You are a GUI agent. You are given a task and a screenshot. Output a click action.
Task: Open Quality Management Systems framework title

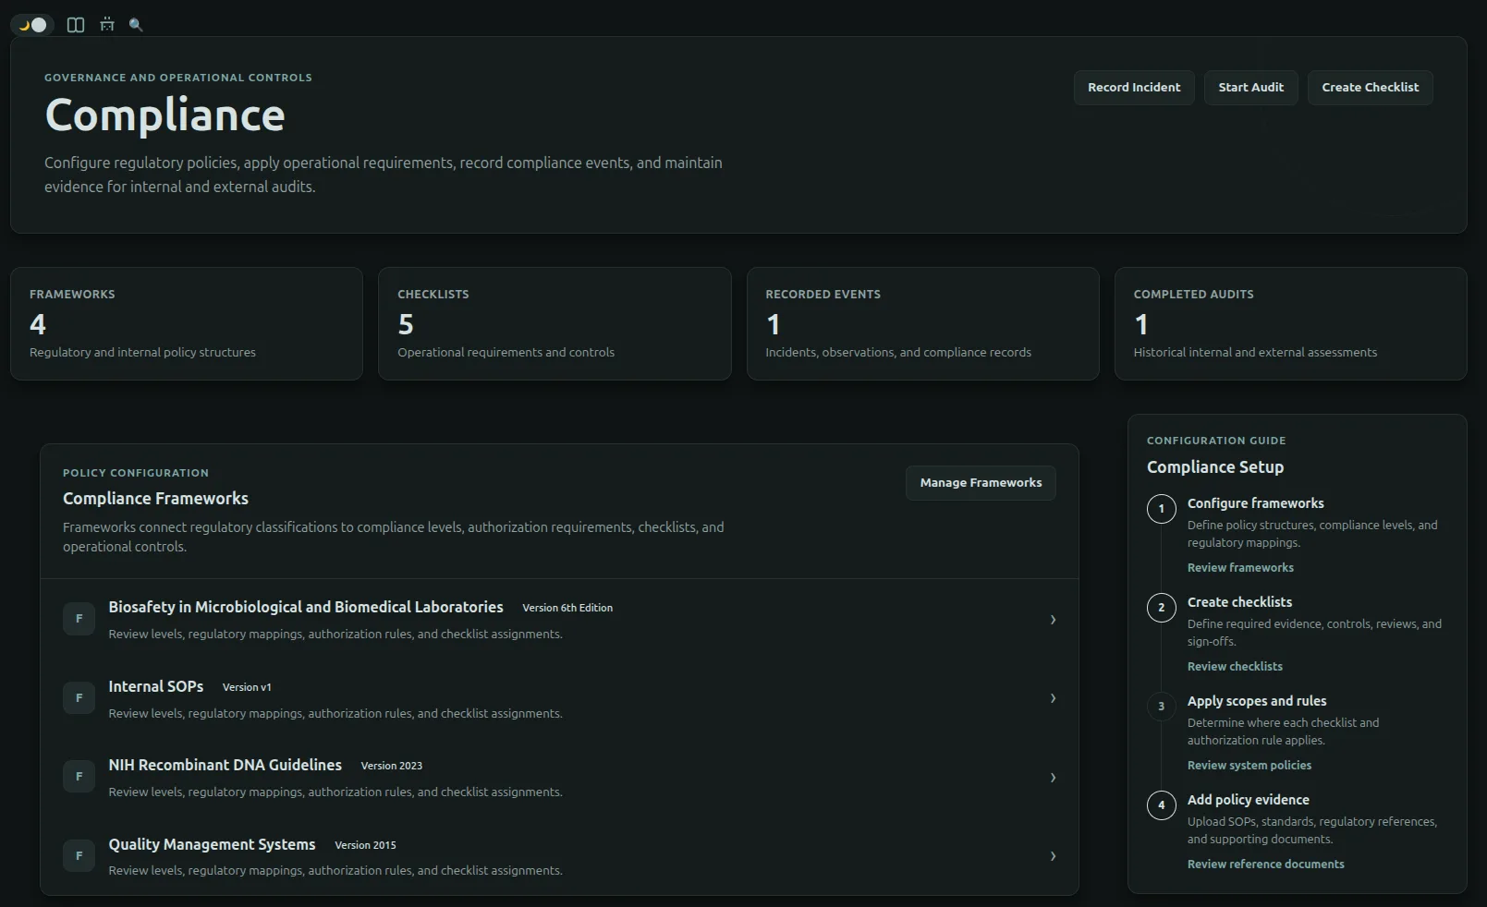click(x=212, y=844)
